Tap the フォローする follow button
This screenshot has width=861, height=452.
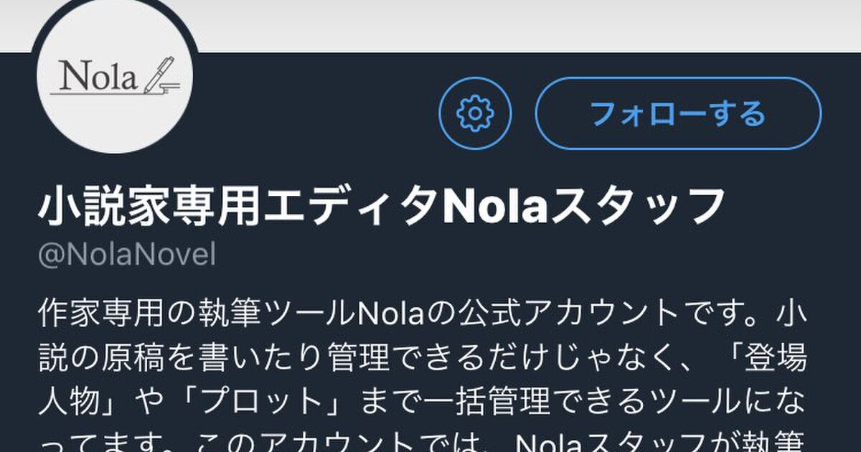point(679,113)
